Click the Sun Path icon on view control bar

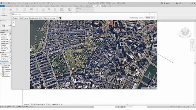pos(36,105)
